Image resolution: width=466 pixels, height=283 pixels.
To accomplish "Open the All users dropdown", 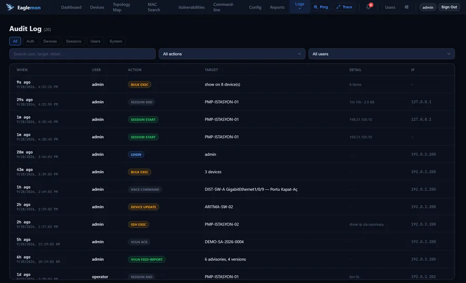I will click(382, 54).
